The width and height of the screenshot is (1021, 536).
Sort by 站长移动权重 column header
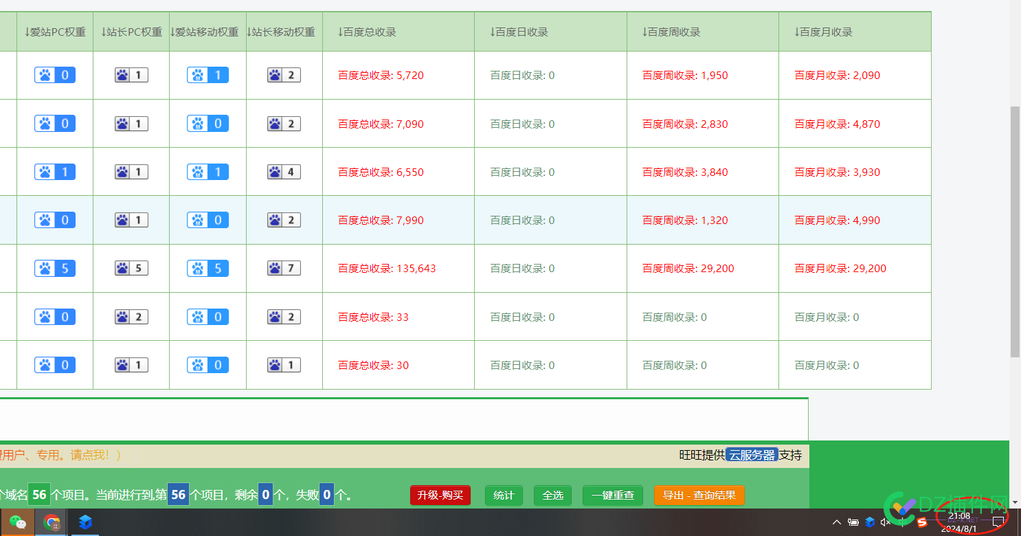coord(284,32)
